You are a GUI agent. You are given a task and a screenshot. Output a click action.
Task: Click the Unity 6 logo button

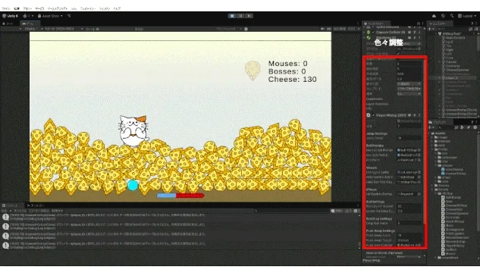pos(11,16)
